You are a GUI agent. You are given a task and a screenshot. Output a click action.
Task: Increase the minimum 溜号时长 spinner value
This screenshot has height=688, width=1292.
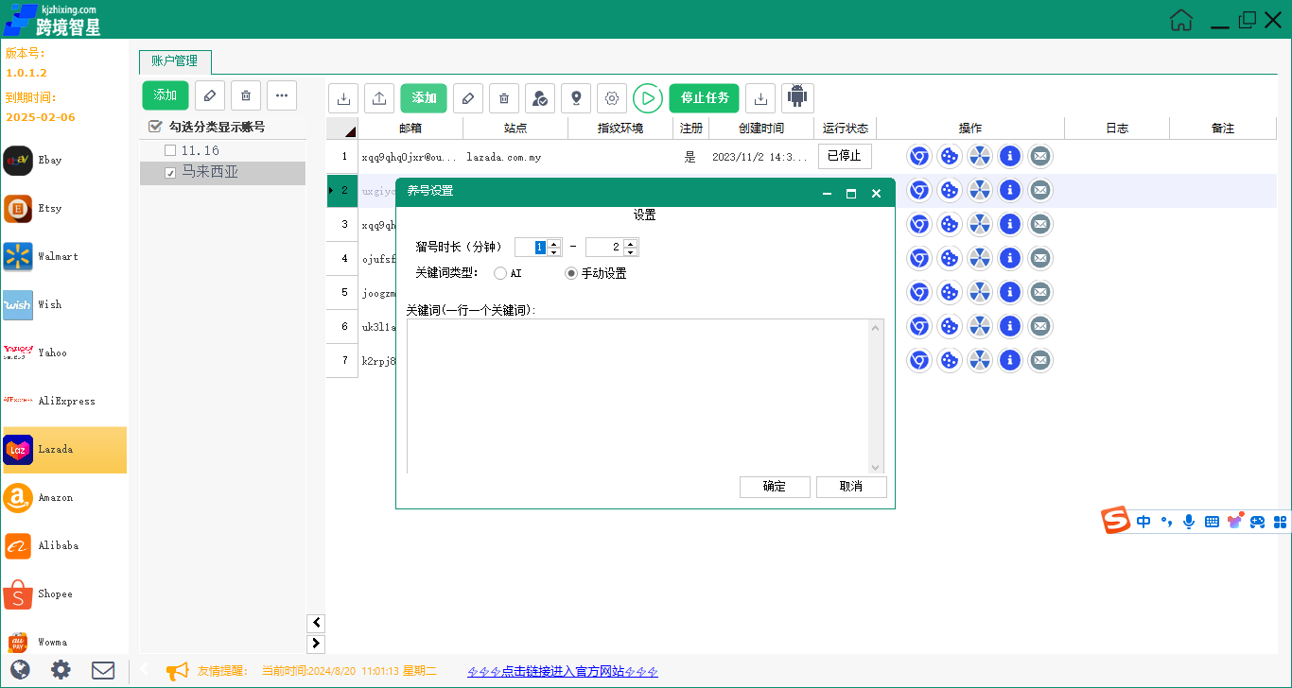554,243
